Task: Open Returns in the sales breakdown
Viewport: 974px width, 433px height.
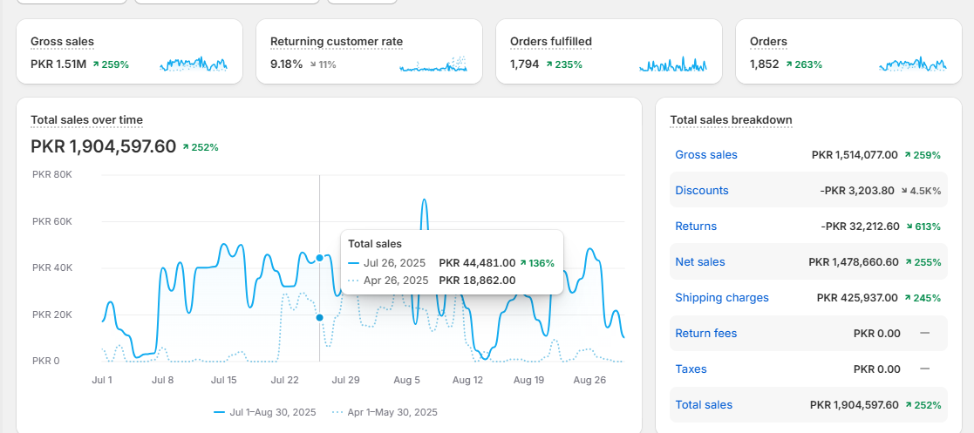Action: click(696, 227)
